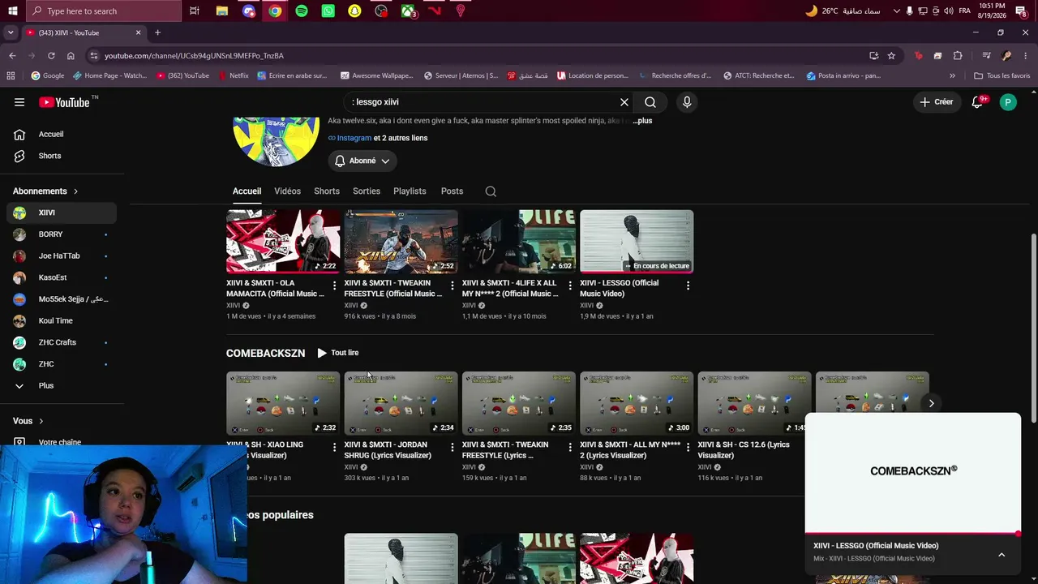Screen dimensions: 1038x584
Task: Start voice search with the microphone
Action: pyautogui.click(x=687, y=102)
